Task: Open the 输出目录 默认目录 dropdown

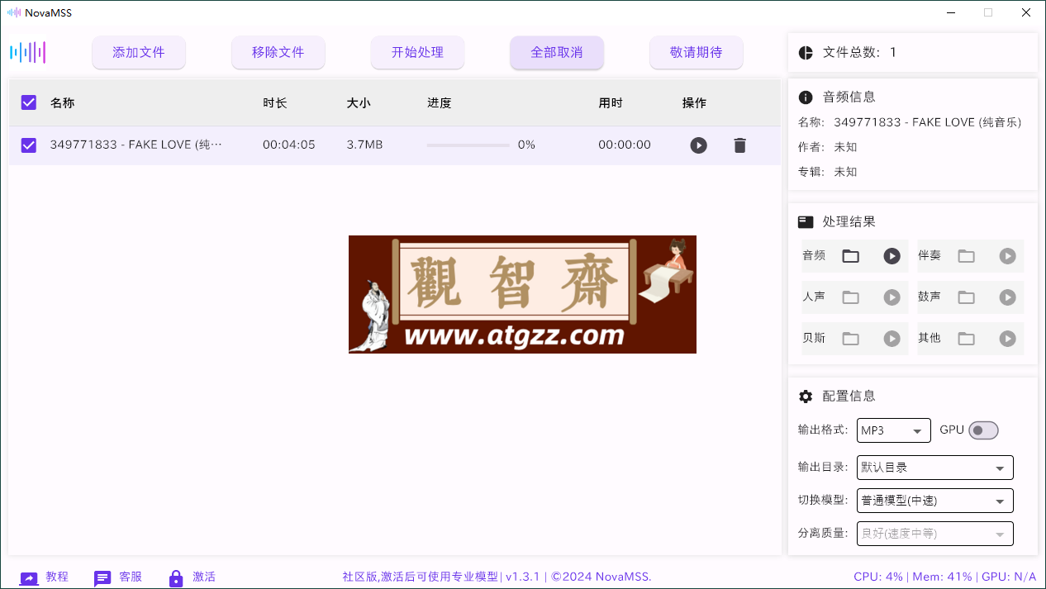Action: (935, 468)
